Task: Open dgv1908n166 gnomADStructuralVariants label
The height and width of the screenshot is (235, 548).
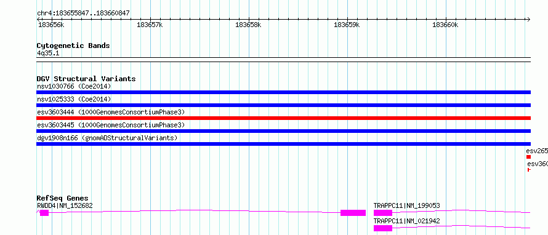Action: 107,138
